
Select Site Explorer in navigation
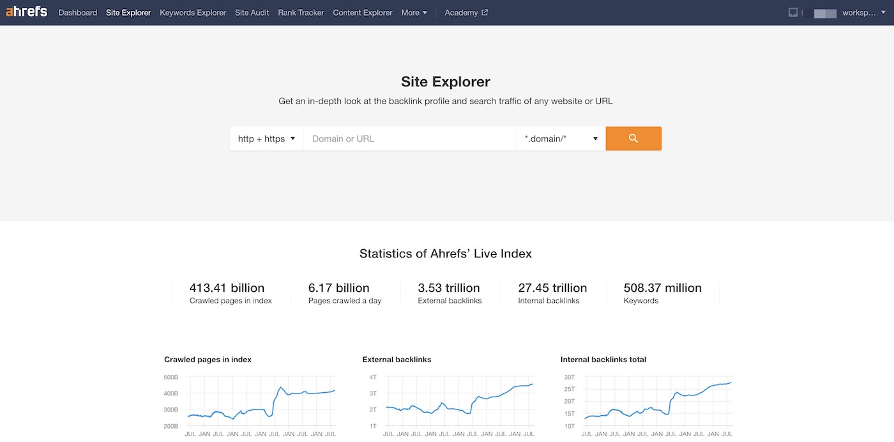[128, 12]
